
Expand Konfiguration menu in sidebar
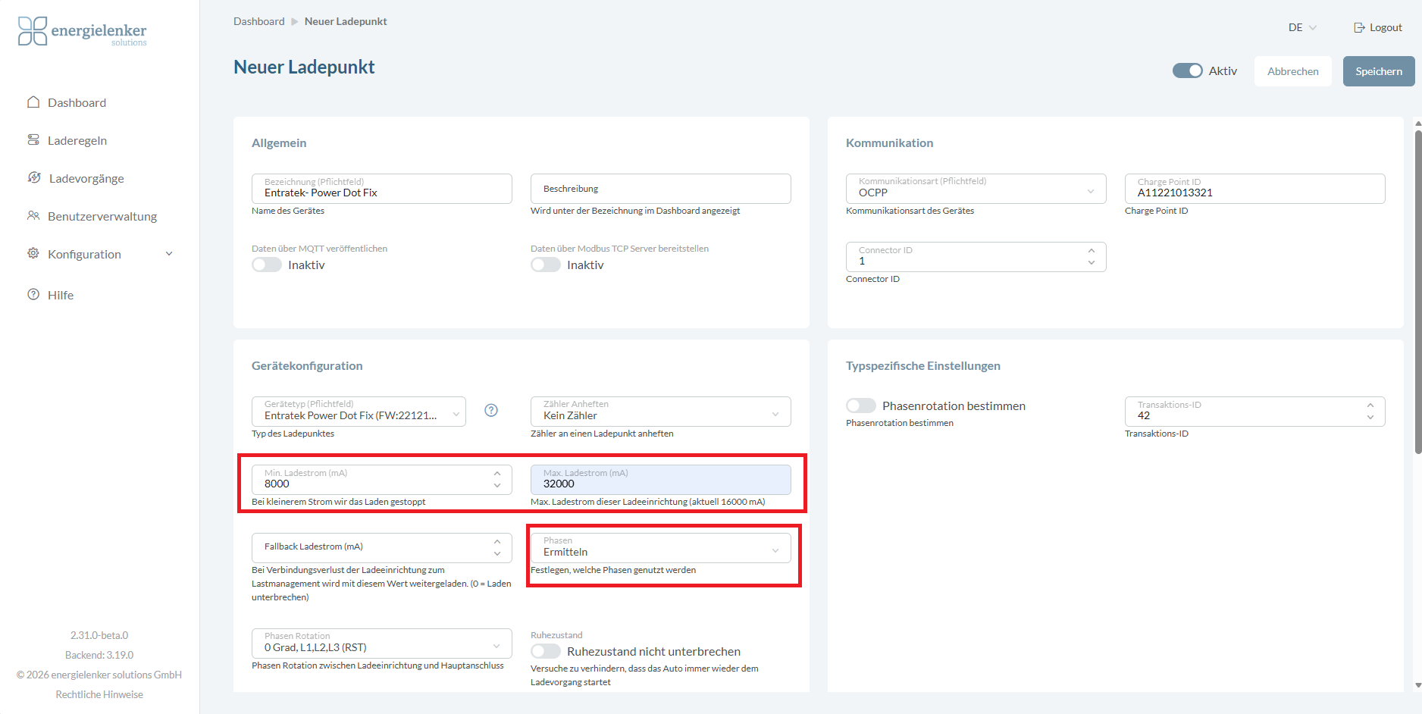169,254
